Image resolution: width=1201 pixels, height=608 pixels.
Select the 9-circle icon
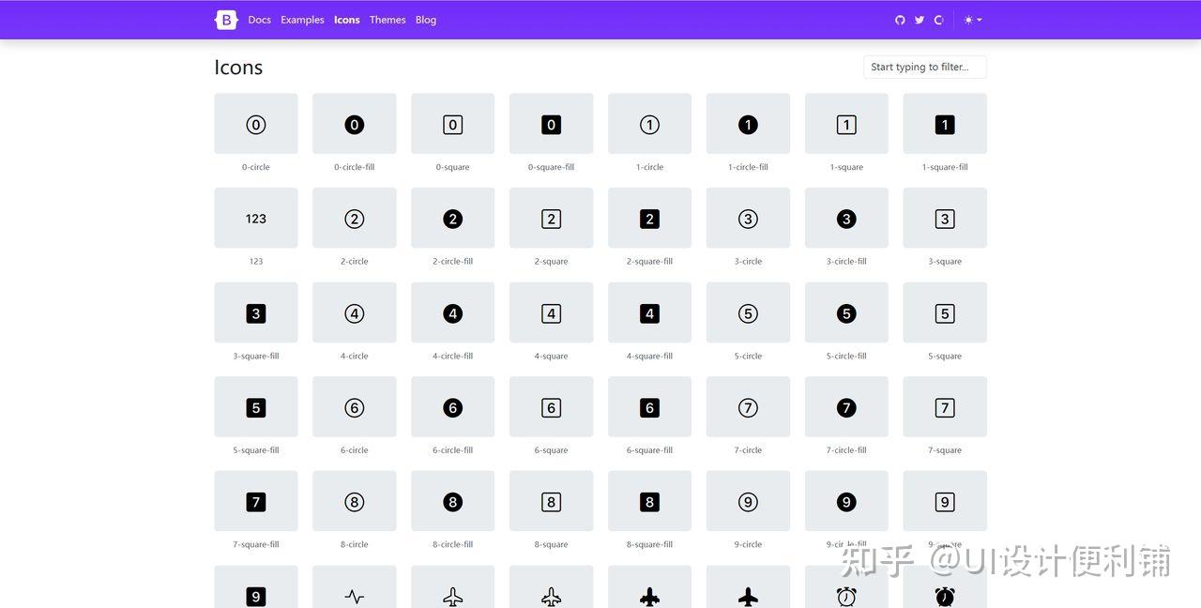749,501
